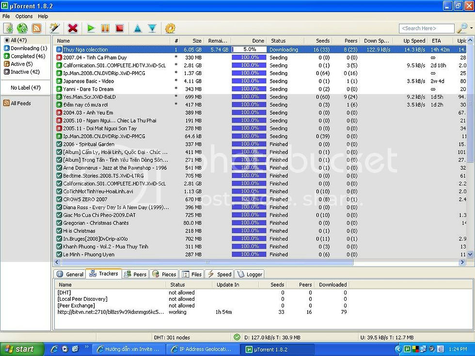Open the Options menu
The width and height of the screenshot is (475, 356).
[x=24, y=16]
